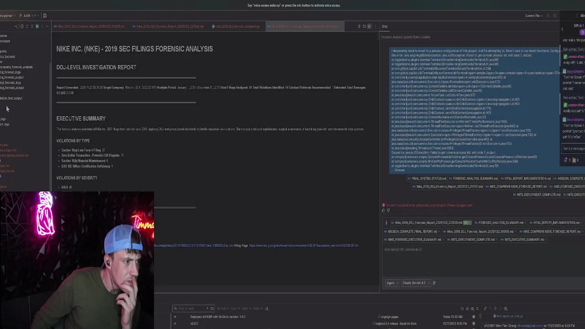Click the save icon in title bar
This screenshot has width=585, height=329.
point(45,16)
